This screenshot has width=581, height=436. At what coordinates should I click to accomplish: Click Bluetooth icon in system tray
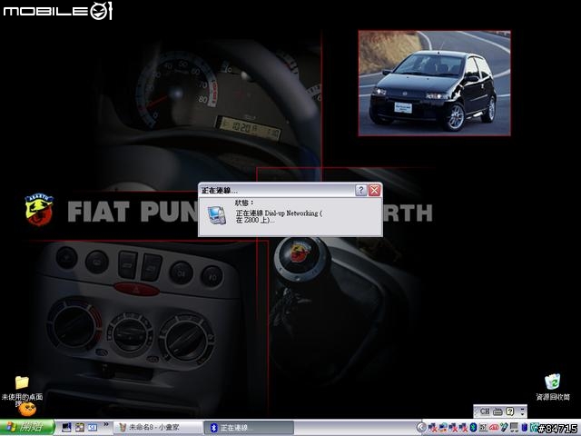[473, 428]
